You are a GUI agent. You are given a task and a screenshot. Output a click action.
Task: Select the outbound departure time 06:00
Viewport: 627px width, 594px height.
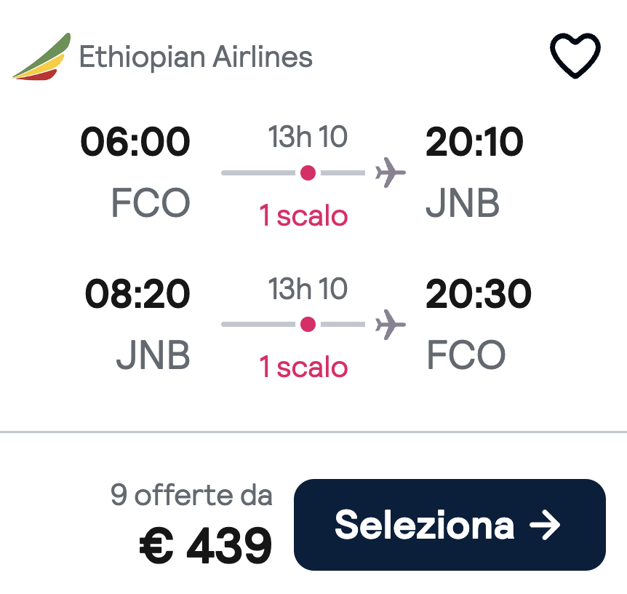(x=137, y=140)
